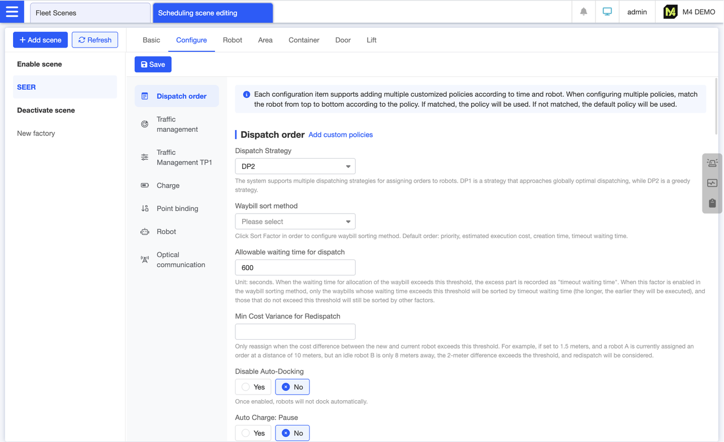Click the health monitor icon on right edge
Image resolution: width=724 pixels, height=442 pixels.
[712, 183]
